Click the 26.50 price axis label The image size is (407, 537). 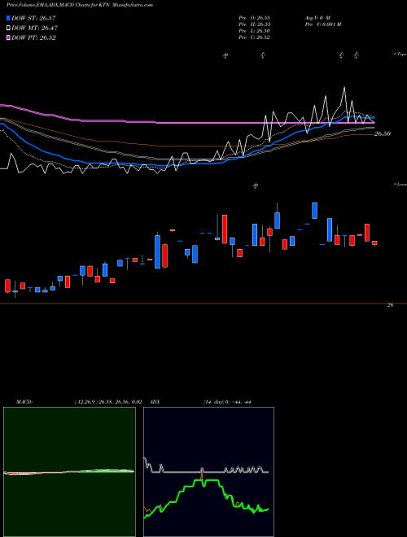(x=383, y=134)
